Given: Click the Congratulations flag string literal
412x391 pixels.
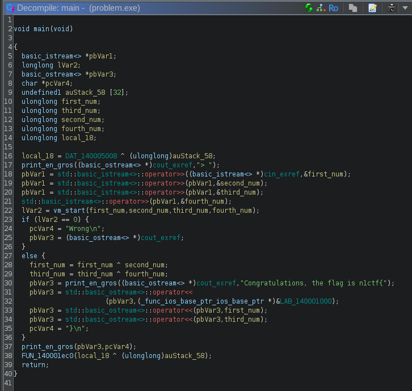Looking at the screenshot, I should [314, 283].
